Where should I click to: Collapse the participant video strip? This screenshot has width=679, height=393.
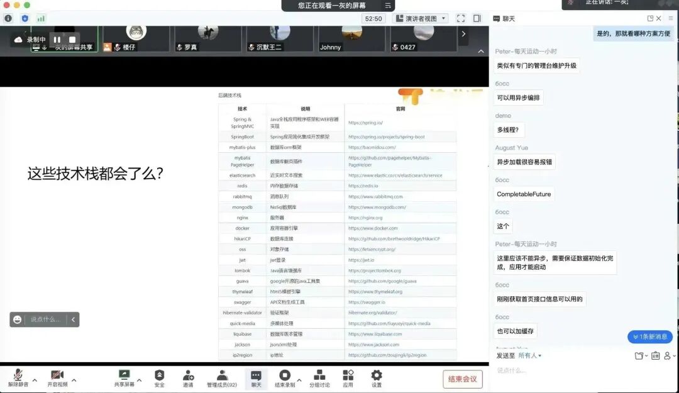tap(481, 51)
